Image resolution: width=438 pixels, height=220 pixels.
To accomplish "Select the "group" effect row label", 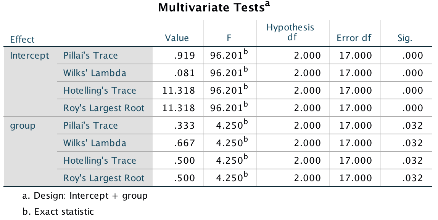I will click(x=22, y=126).
